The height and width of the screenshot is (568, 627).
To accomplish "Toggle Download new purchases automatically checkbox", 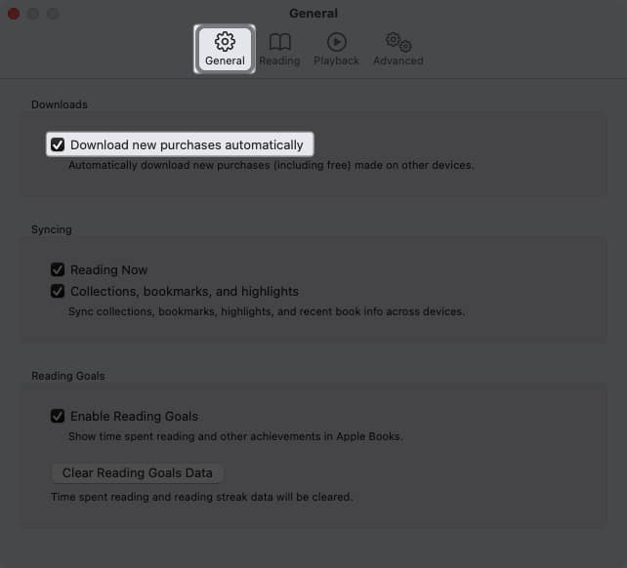I will pyautogui.click(x=58, y=144).
